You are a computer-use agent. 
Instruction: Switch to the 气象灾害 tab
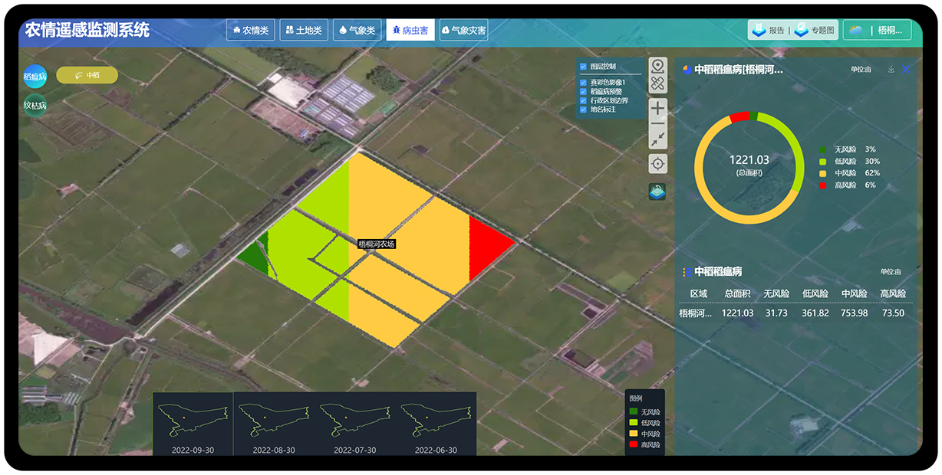pos(463,31)
